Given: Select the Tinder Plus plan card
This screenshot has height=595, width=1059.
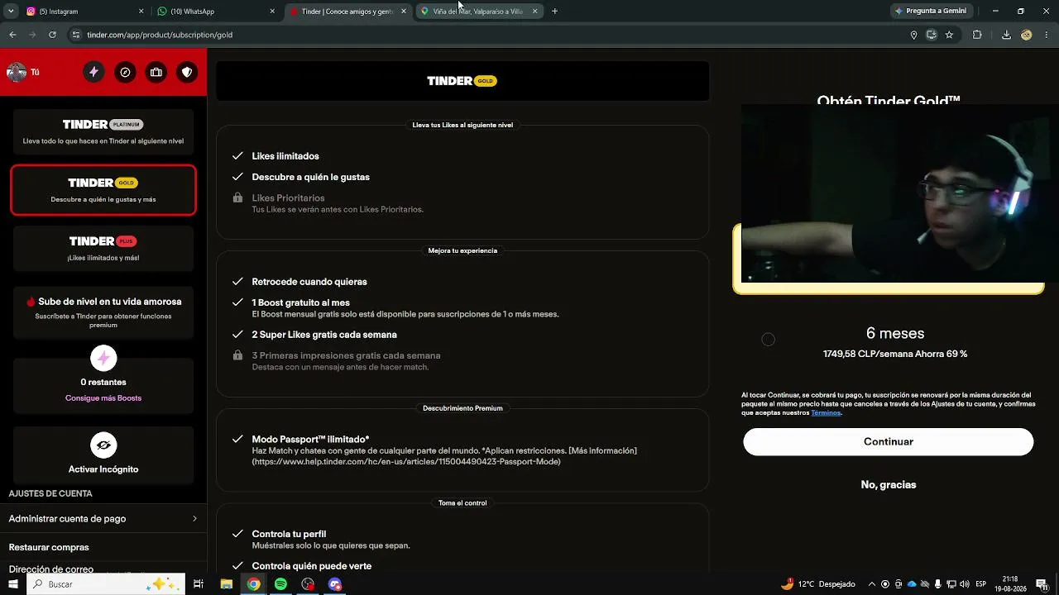Looking at the screenshot, I should pyautogui.click(x=103, y=248).
